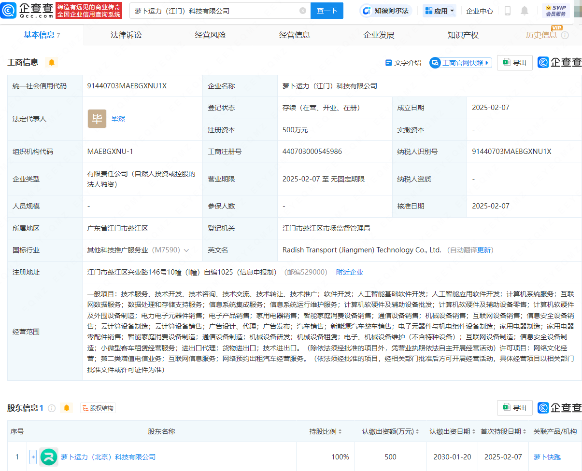This screenshot has width=582, height=471.
Task: Open the mobile phone icon in header
Action: pyautogui.click(x=508, y=11)
